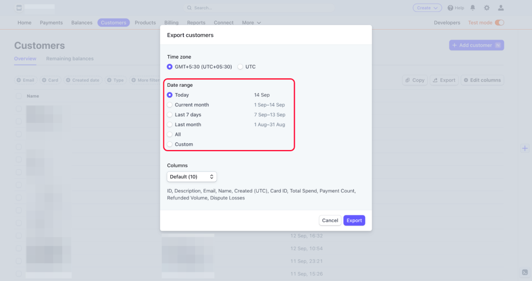Click the Edit columns gear icon
This screenshot has width=532, height=281.
[465, 81]
